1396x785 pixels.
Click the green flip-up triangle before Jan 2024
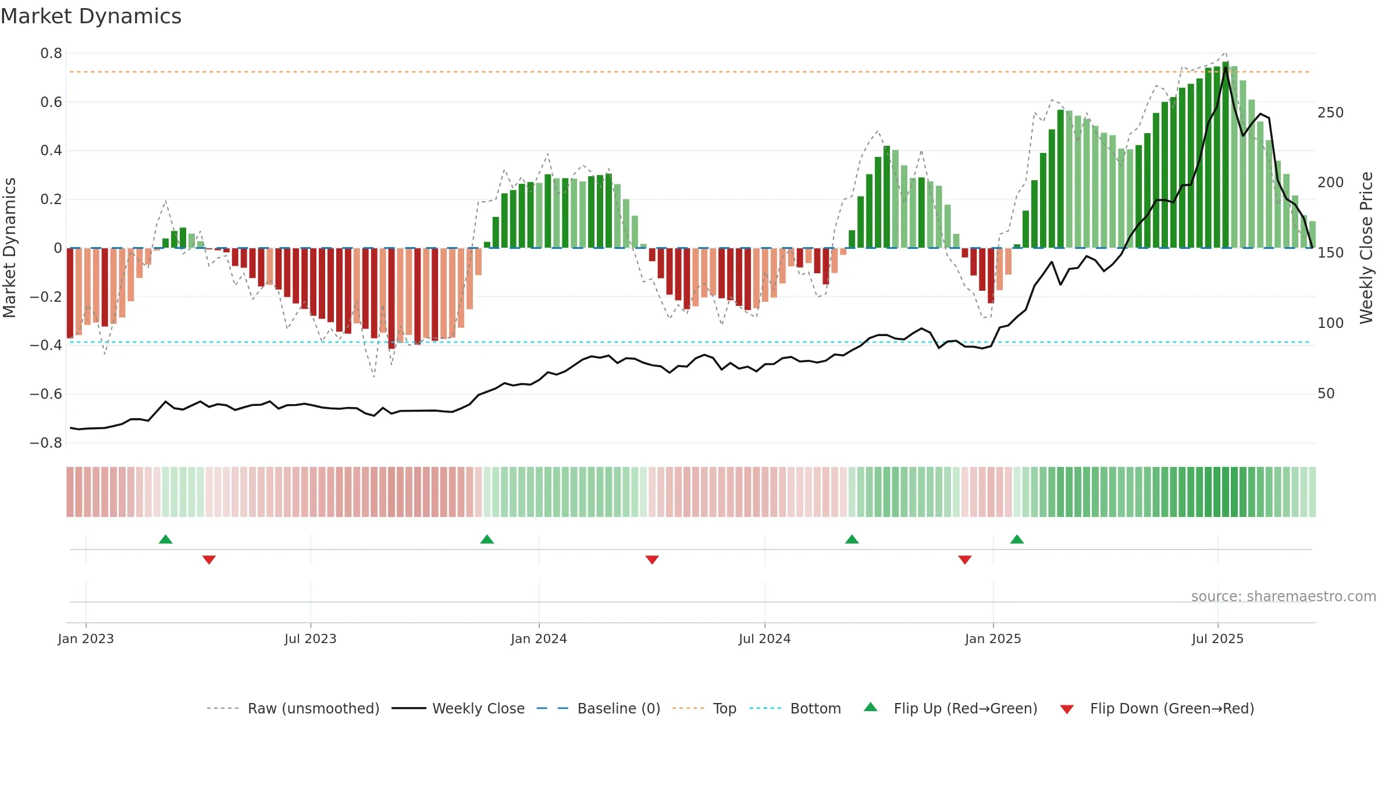point(487,539)
